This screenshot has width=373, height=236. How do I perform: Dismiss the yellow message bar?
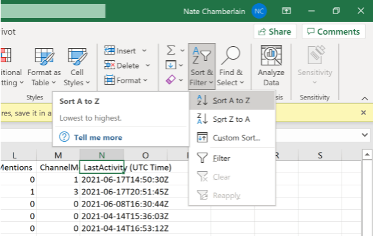(x=363, y=113)
